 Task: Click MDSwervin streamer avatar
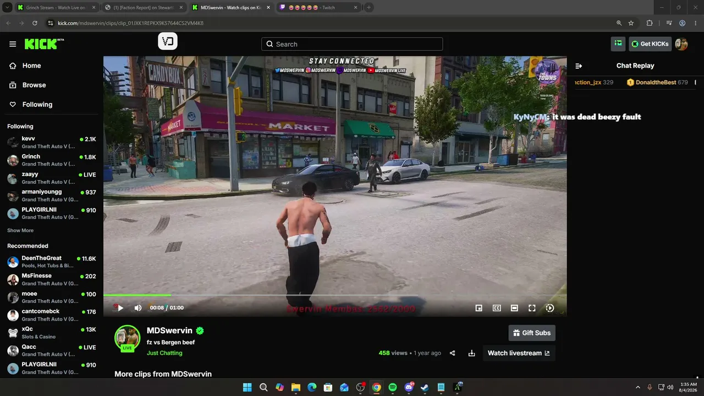127,338
